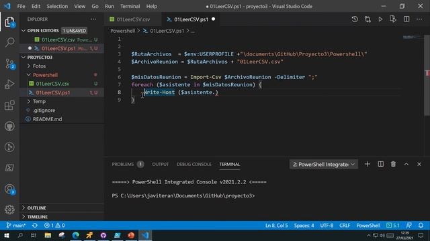Click the Open Changes compare icon

pos(368,19)
